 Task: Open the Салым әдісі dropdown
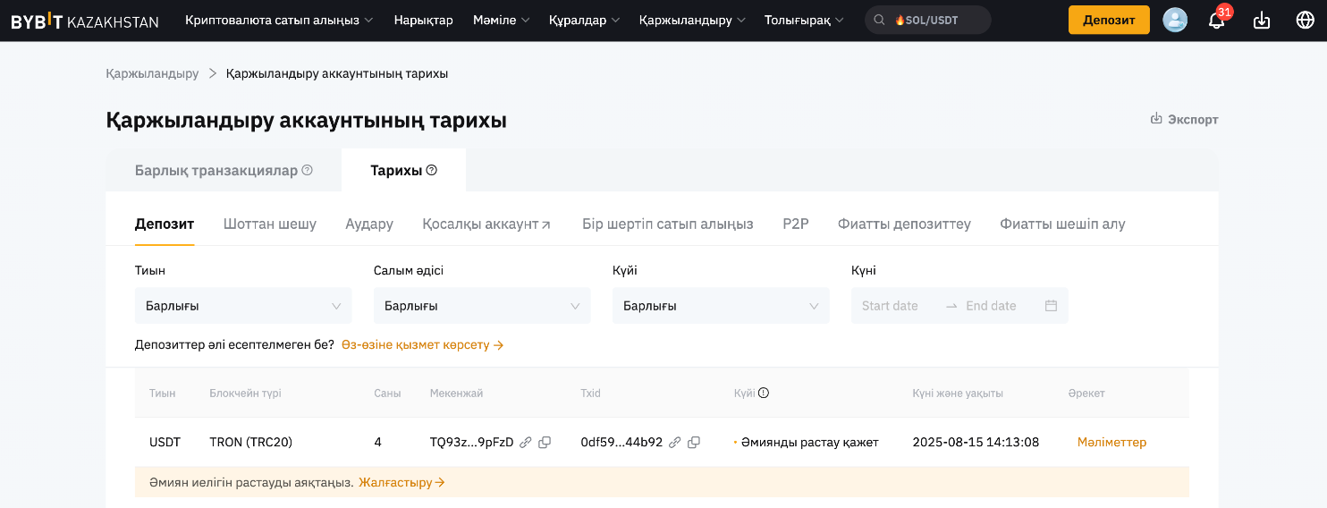pos(481,306)
